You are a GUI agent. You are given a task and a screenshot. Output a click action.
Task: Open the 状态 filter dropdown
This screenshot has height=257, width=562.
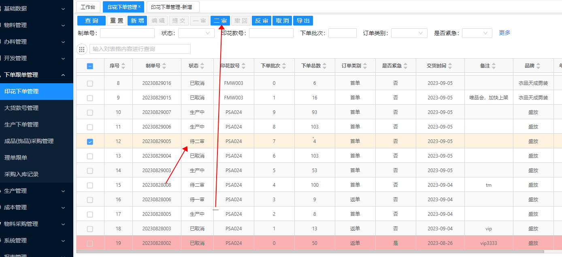196,33
